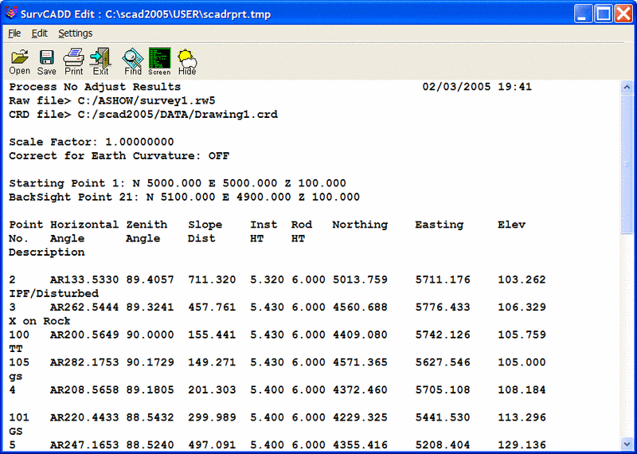Click point number '105'

click(x=19, y=362)
